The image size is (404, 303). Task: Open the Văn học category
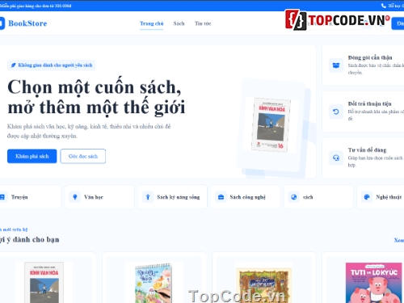click(99, 197)
